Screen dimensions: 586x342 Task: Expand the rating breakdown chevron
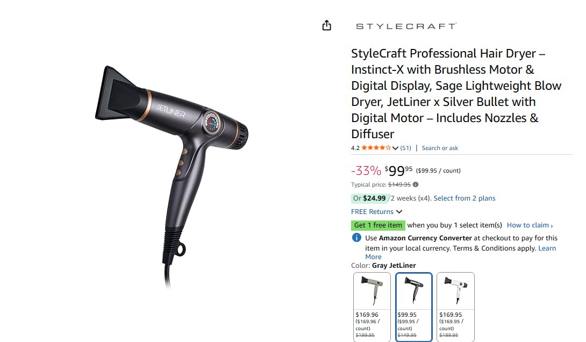click(395, 148)
